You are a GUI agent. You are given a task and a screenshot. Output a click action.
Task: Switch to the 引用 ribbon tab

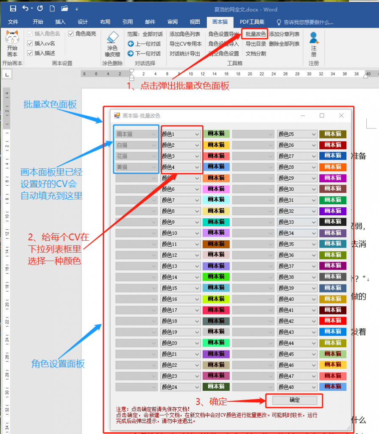(128, 22)
